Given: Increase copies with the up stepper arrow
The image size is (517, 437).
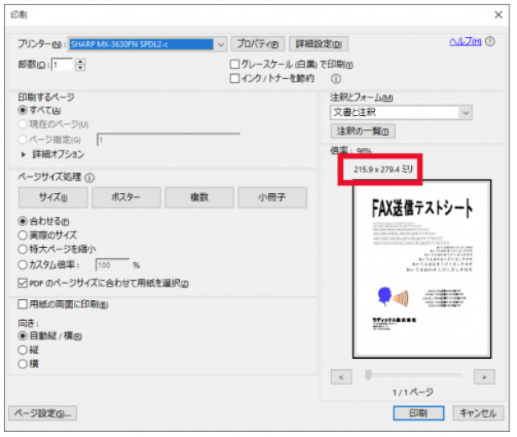Looking at the screenshot, I should pos(80,61).
